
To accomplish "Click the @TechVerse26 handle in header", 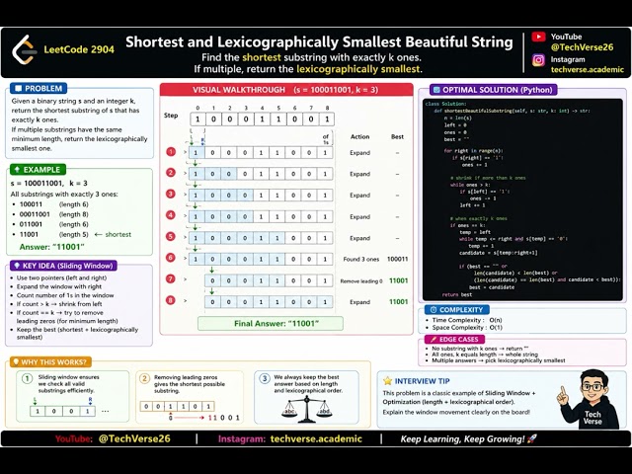I will (x=582, y=47).
